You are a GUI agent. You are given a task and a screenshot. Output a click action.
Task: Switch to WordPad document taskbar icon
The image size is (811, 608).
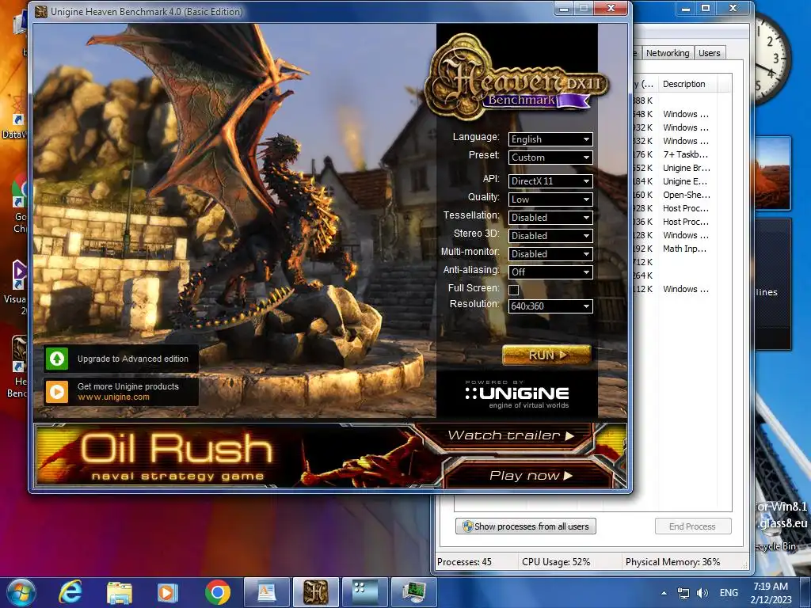266,592
